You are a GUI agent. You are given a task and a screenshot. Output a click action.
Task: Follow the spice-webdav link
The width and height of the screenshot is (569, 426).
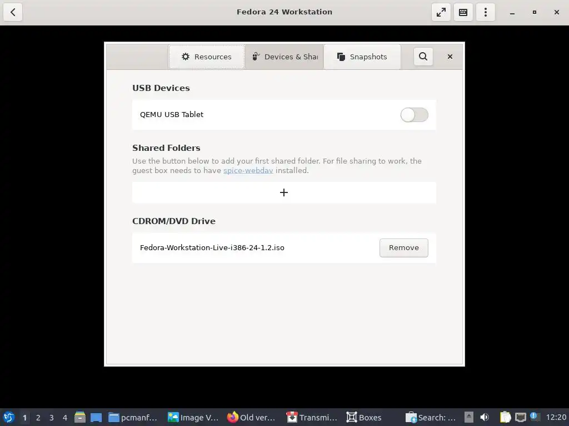point(248,171)
